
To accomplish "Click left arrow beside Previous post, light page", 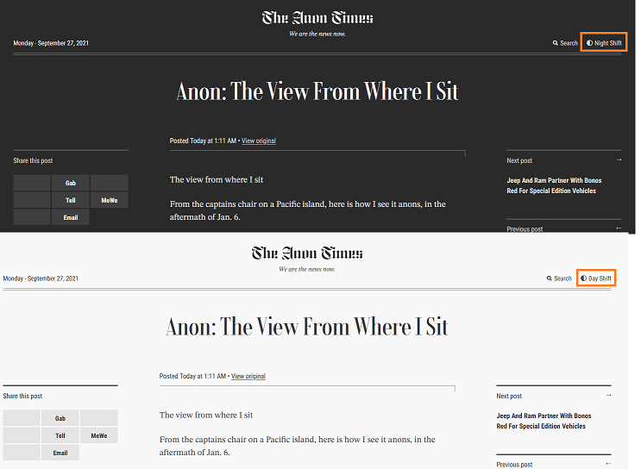I will [x=608, y=464].
